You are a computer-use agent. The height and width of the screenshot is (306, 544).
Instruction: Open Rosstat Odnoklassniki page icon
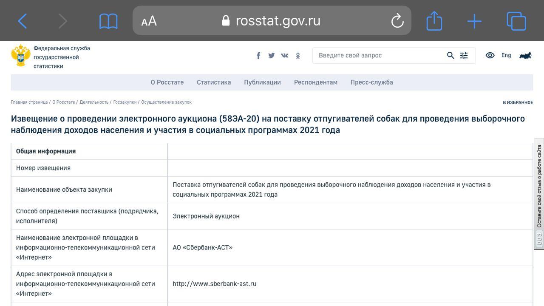click(298, 56)
